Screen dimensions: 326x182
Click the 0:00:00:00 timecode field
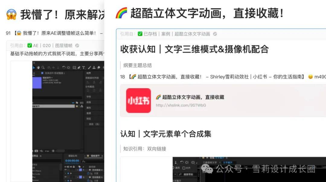click(x=72, y=161)
